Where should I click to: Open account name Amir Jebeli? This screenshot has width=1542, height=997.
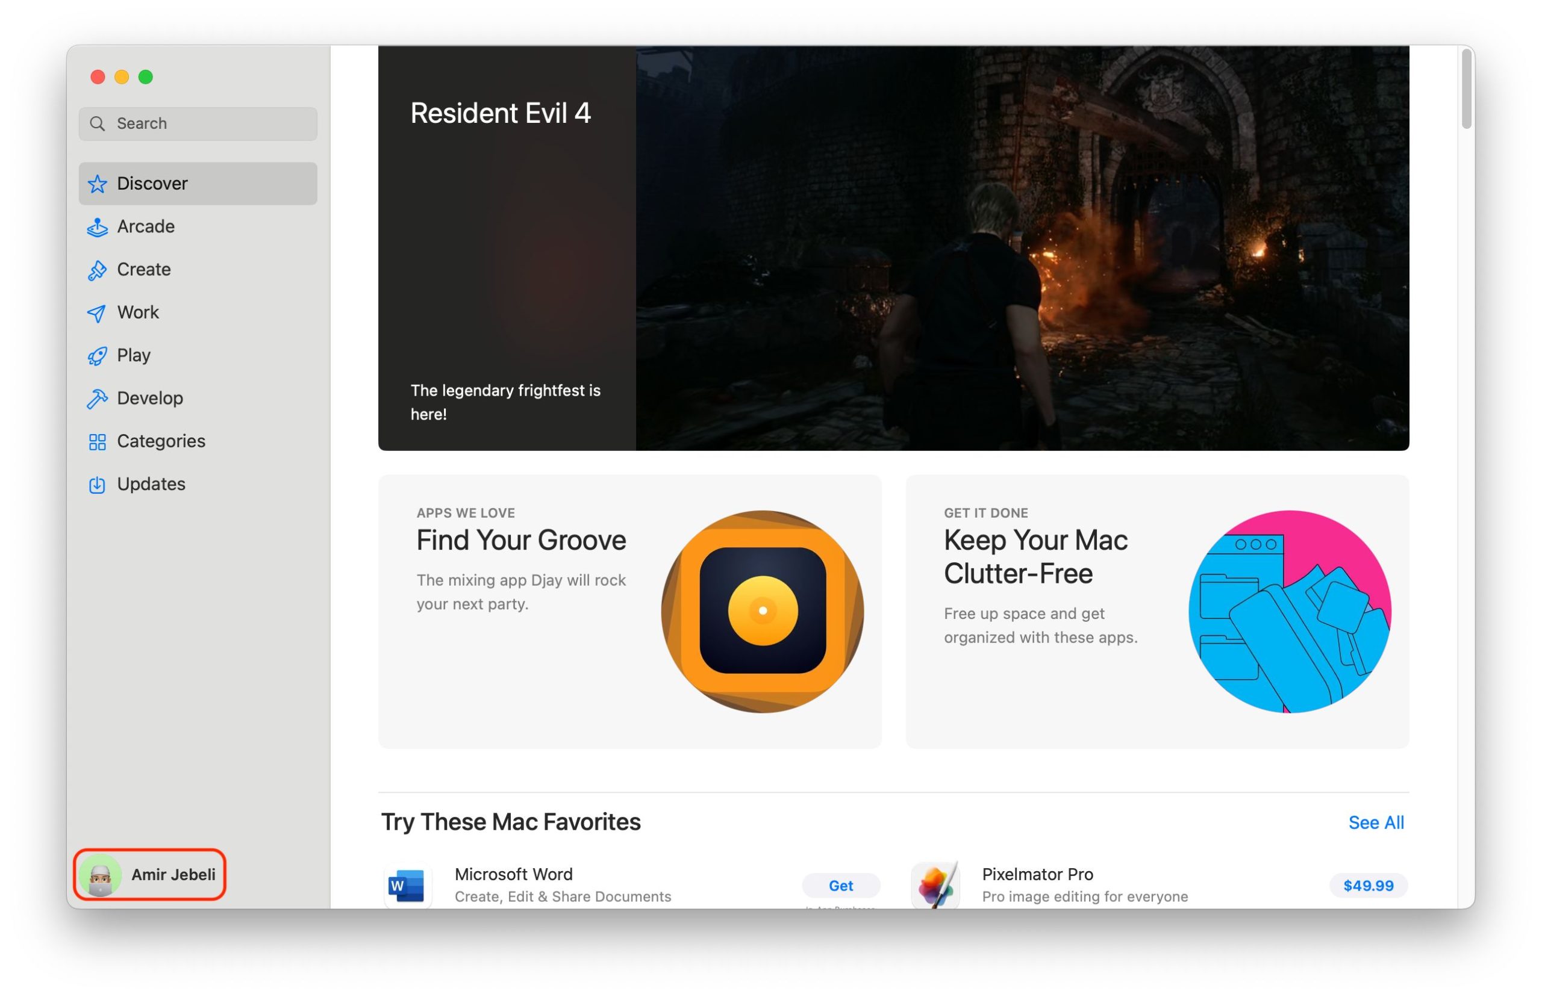tap(173, 875)
